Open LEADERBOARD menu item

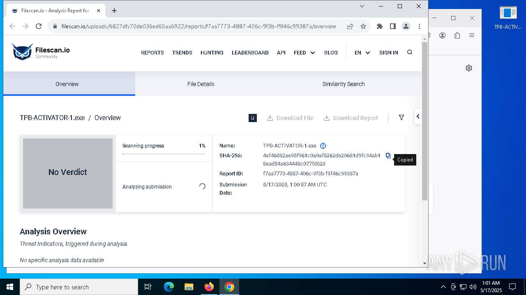[250, 52]
